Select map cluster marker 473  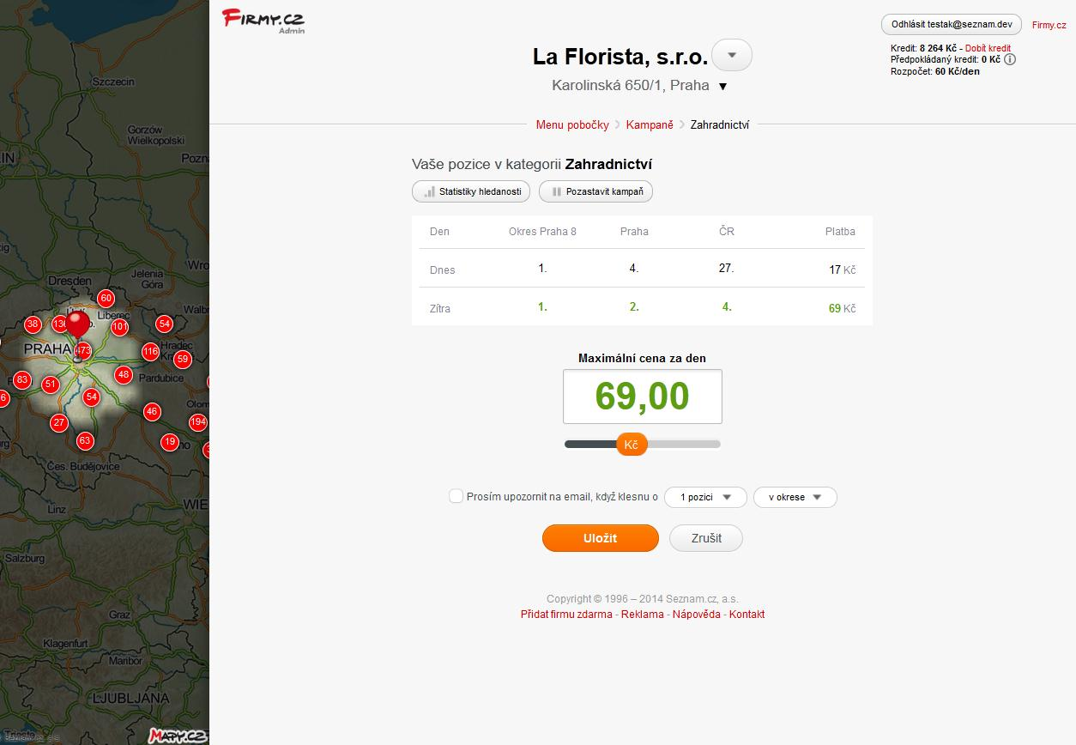pos(83,351)
